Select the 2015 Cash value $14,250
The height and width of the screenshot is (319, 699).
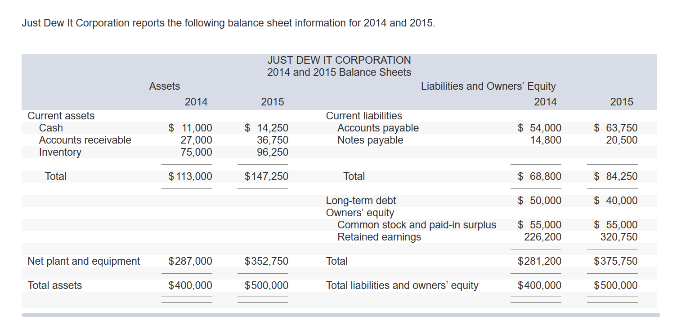266,128
